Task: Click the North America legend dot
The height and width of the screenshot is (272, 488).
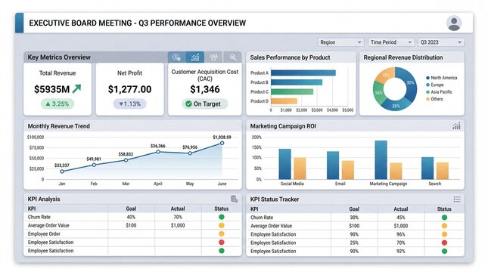Action: (x=428, y=78)
